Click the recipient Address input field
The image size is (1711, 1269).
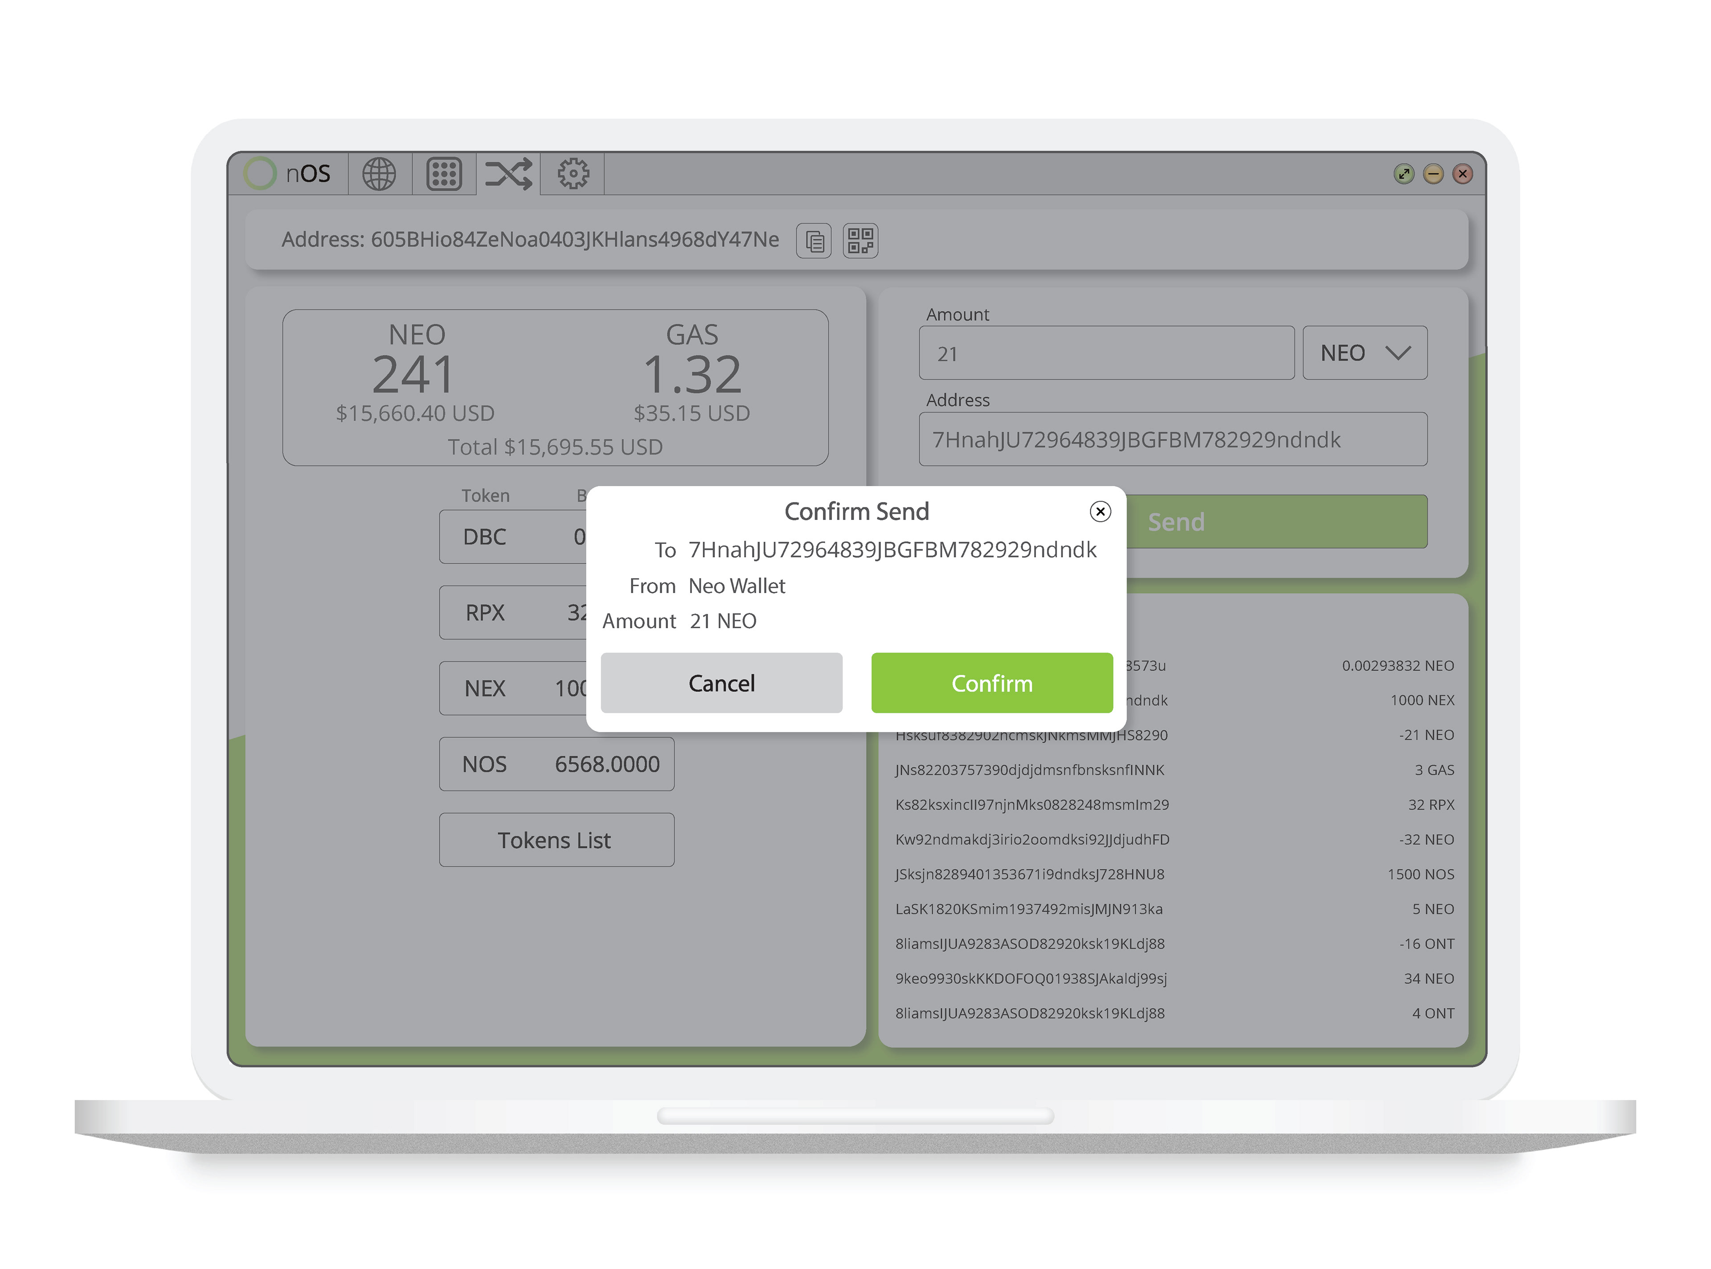(1173, 439)
